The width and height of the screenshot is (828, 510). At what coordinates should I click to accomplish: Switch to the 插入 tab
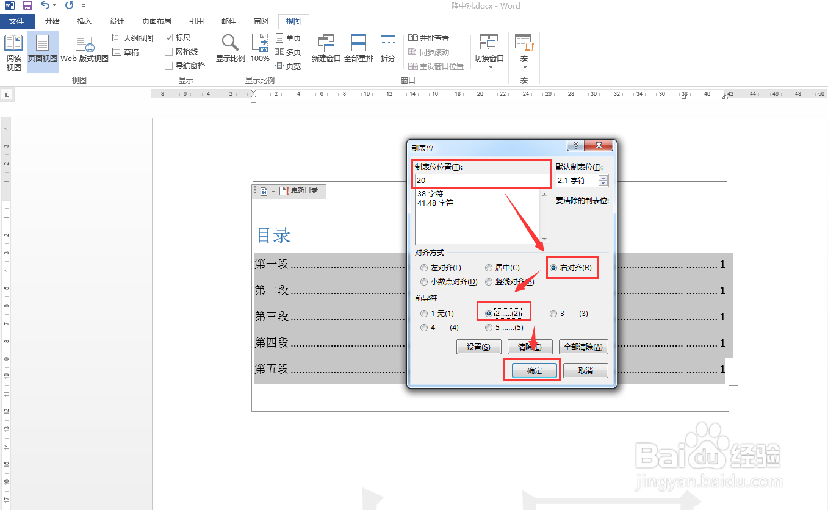[x=85, y=21]
